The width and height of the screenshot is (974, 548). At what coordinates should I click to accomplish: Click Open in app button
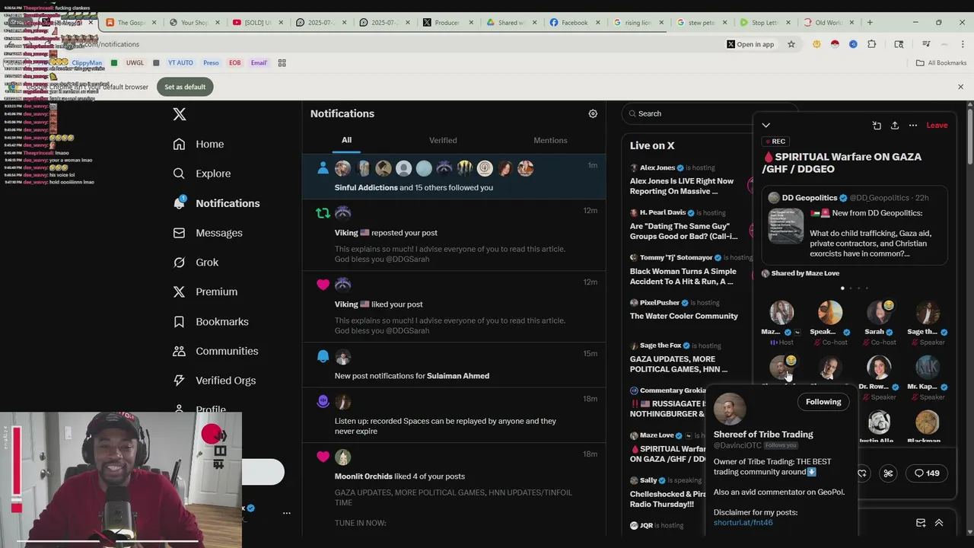point(750,44)
